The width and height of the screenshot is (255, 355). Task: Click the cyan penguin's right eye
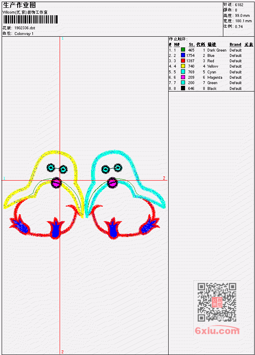118,168
